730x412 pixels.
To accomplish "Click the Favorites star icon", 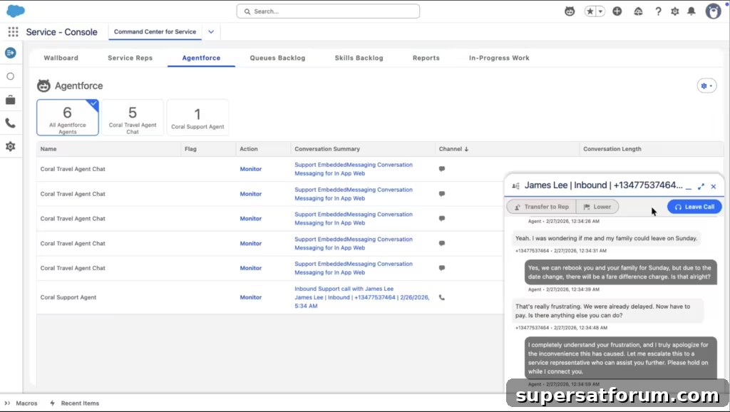I will [x=590, y=11].
